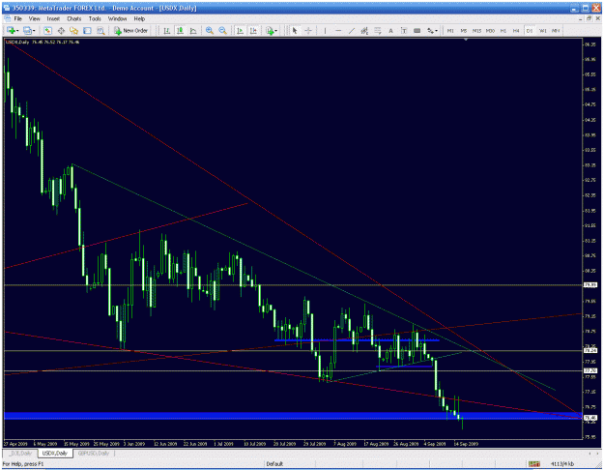The image size is (604, 470).
Task: Open the File menu
Action: 18,18
